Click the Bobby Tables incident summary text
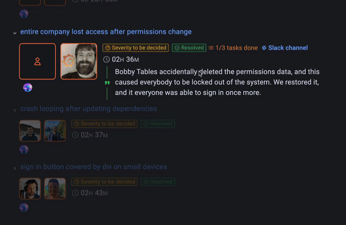 pyautogui.click(x=217, y=82)
